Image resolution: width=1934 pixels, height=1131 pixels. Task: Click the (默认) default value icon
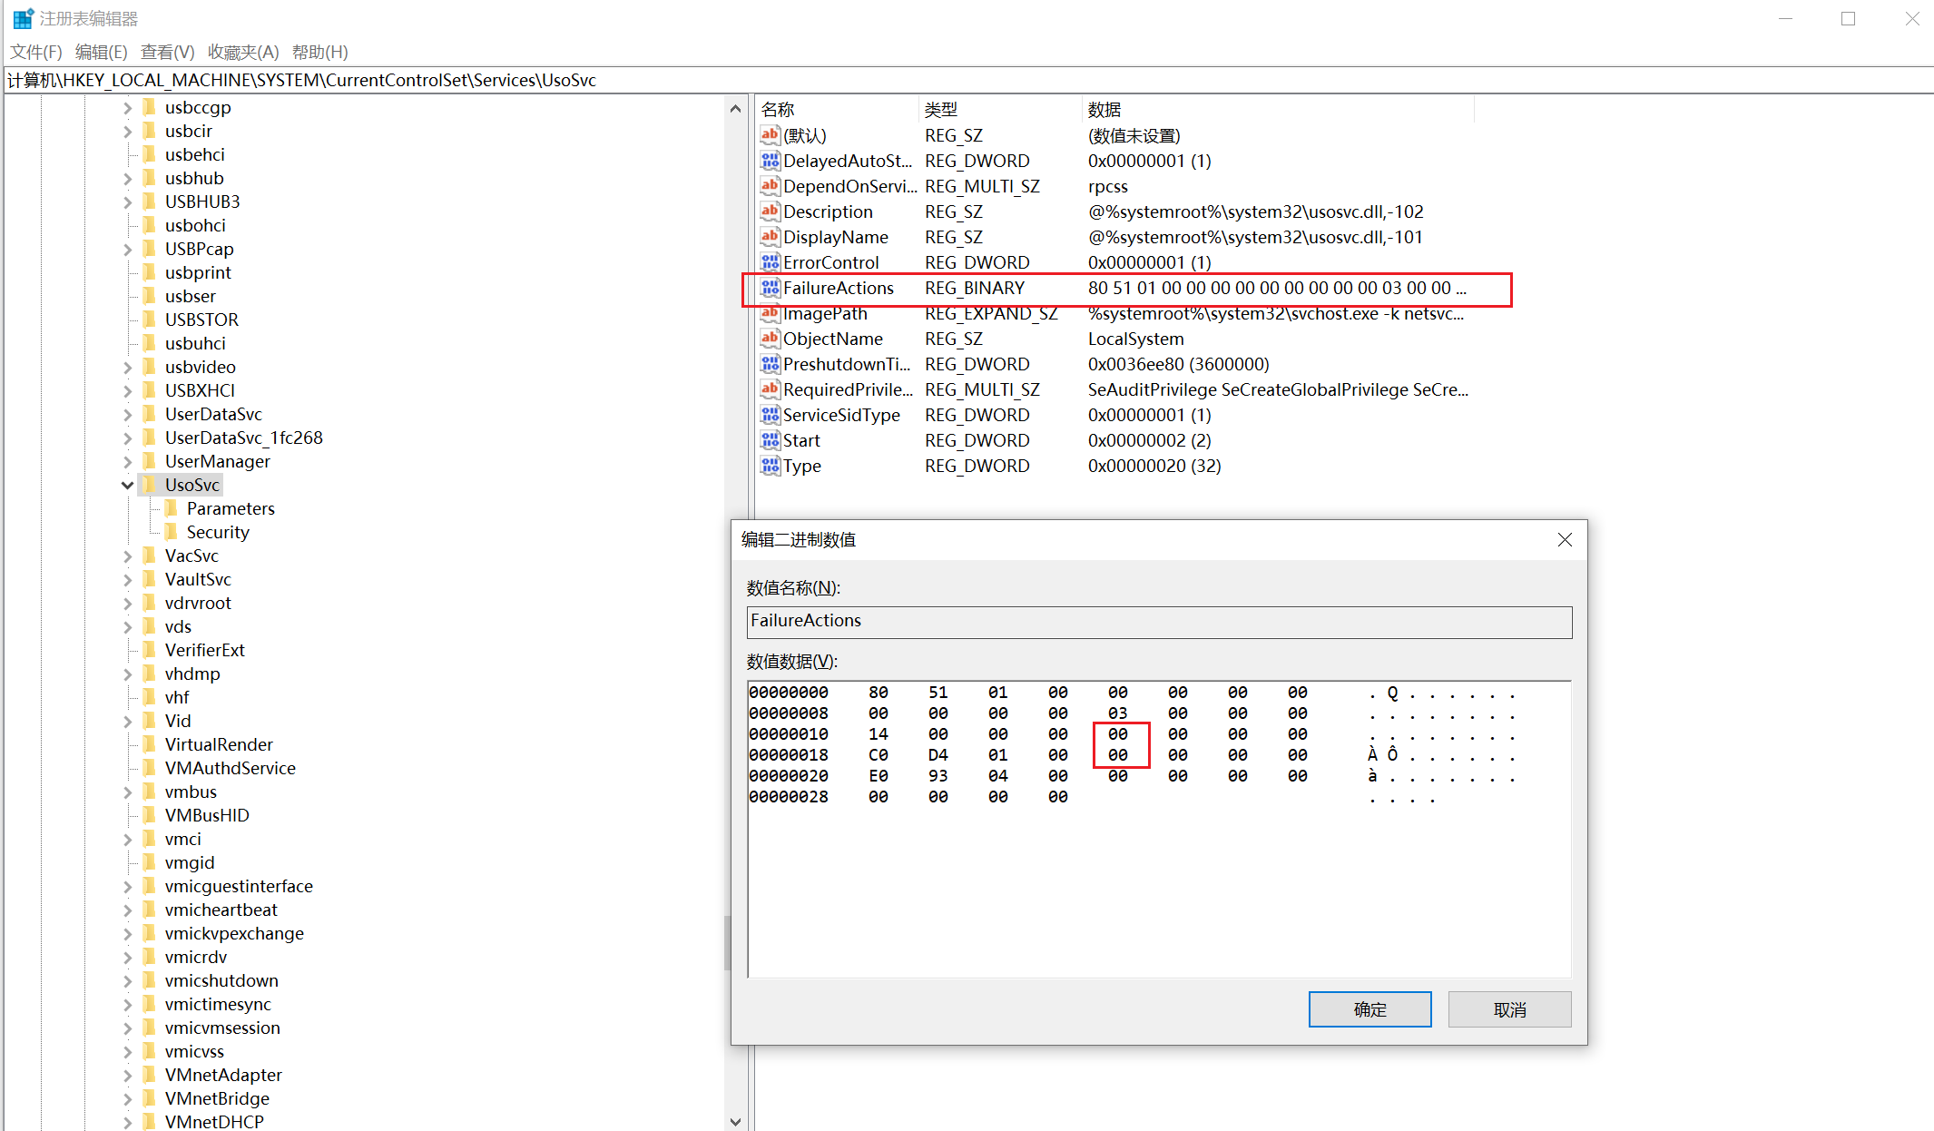point(771,135)
